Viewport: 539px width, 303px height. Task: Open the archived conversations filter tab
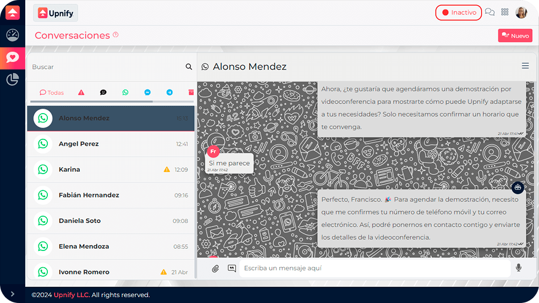click(x=191, y=93)
